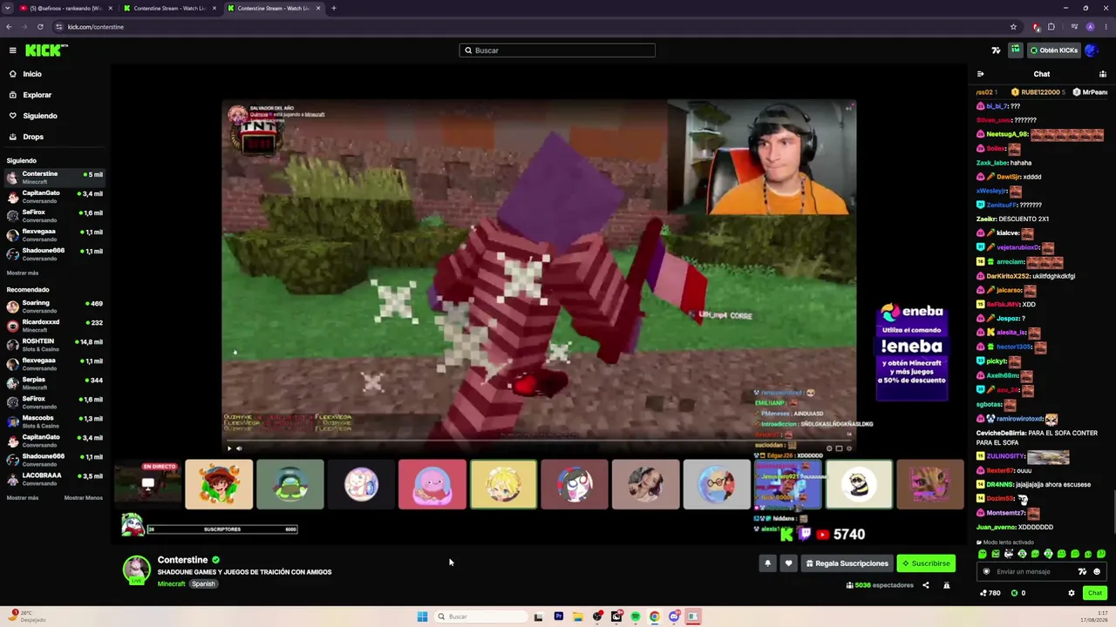This screenshot has width=1116, height=627.
Task: Select the EN DIRECTO live thumbnail
Action: [x=147, y=484]
